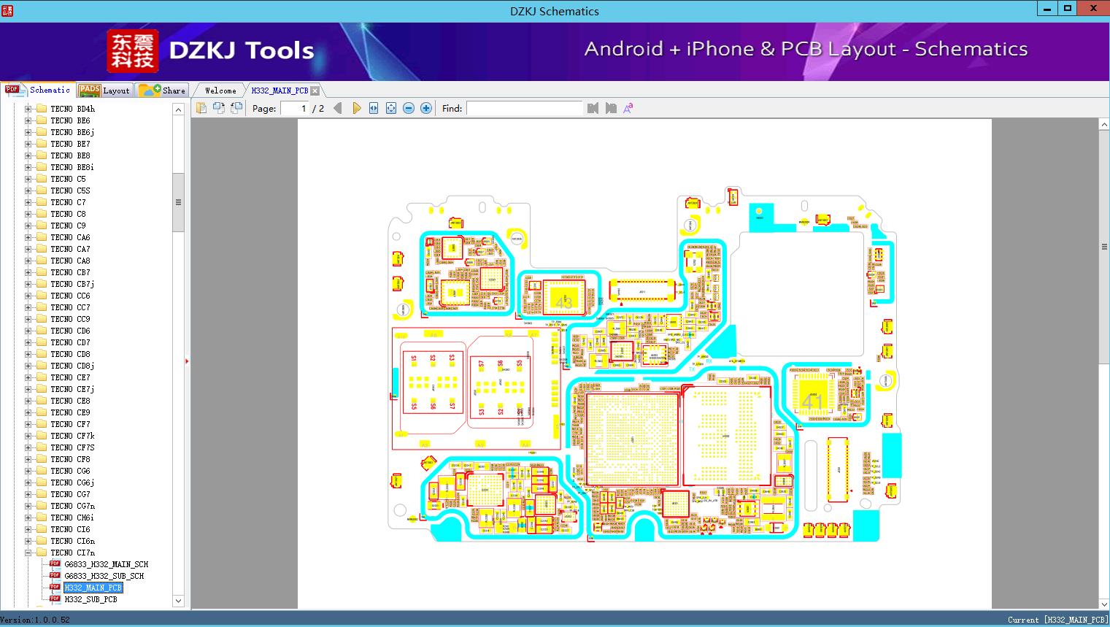Open G6833_H332_MAIN_SCH file
The image size is (1110, 627).
tap(106, 564)
